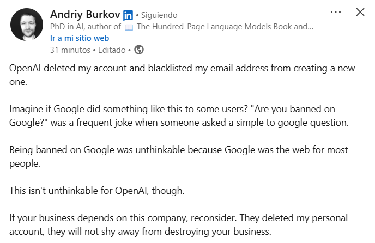The height and width of the screenshot is (243, 375).
Task: Click 'This isn't unthinkable for OpenAI, though.'
Action: tap(97, 191)
